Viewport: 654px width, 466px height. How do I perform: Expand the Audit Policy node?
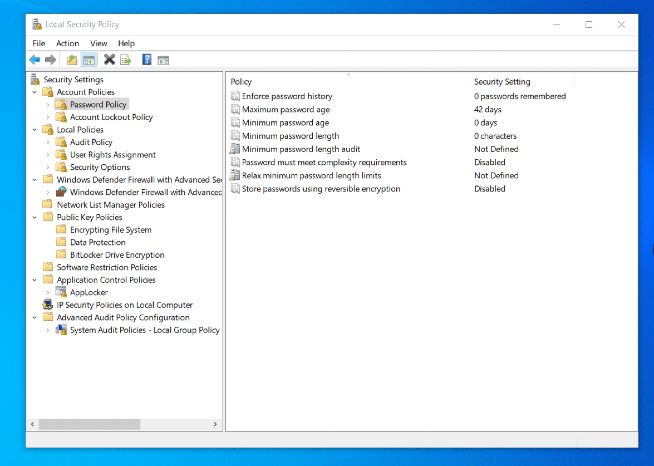pos(48,142)
